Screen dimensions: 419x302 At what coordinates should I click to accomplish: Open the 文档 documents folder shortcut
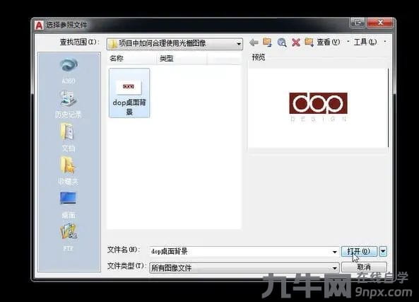(69, 137)
